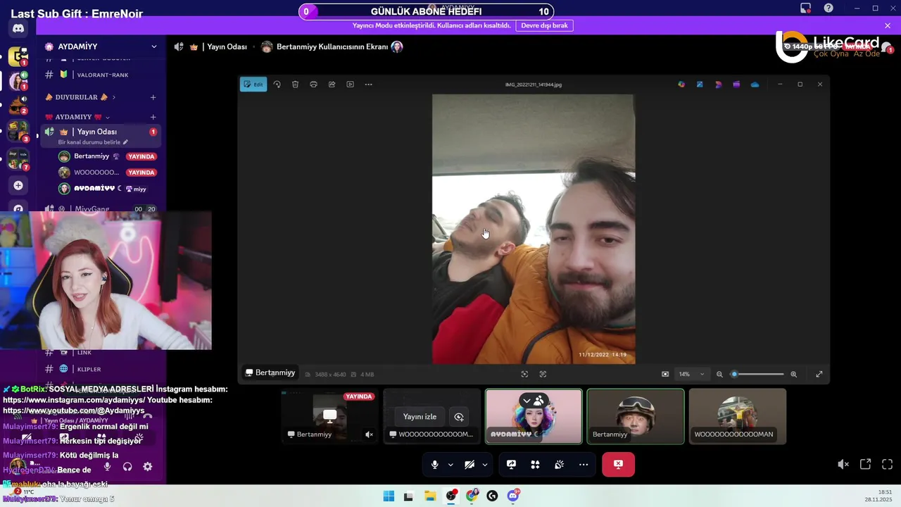This screenshot has width=901, height=507.
Task: Select the AYDAMİYY participant tile
Action: [x=534, y=416]
